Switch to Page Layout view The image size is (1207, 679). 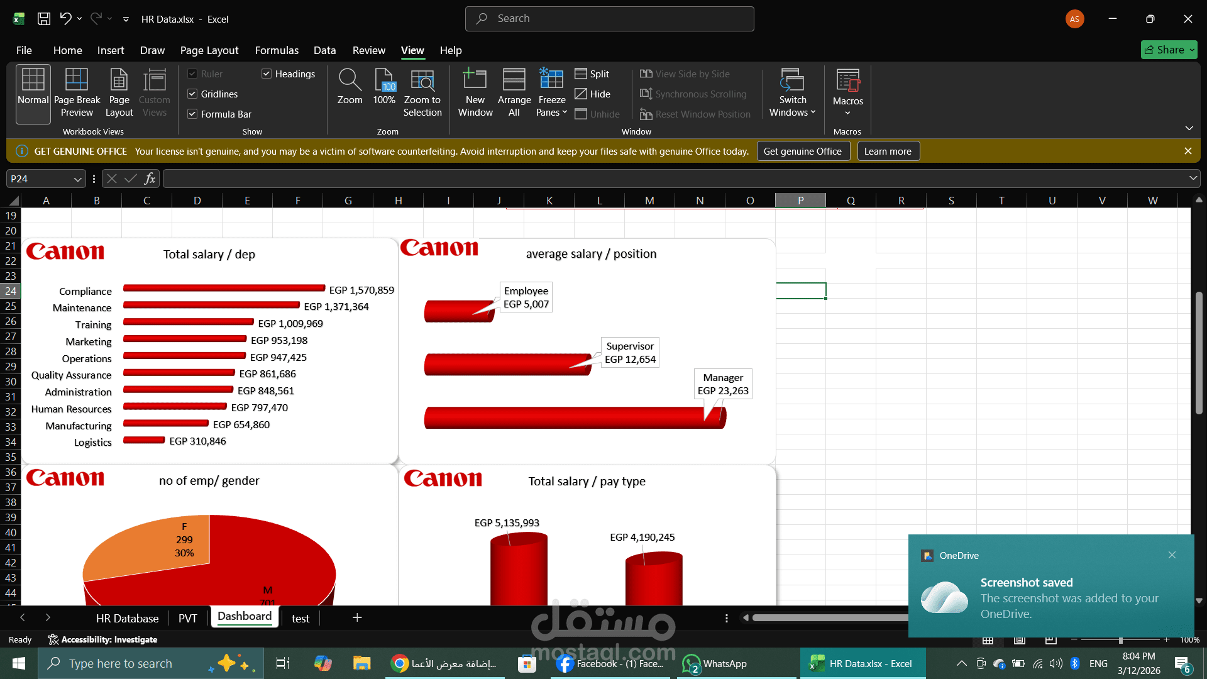[119, 93]
